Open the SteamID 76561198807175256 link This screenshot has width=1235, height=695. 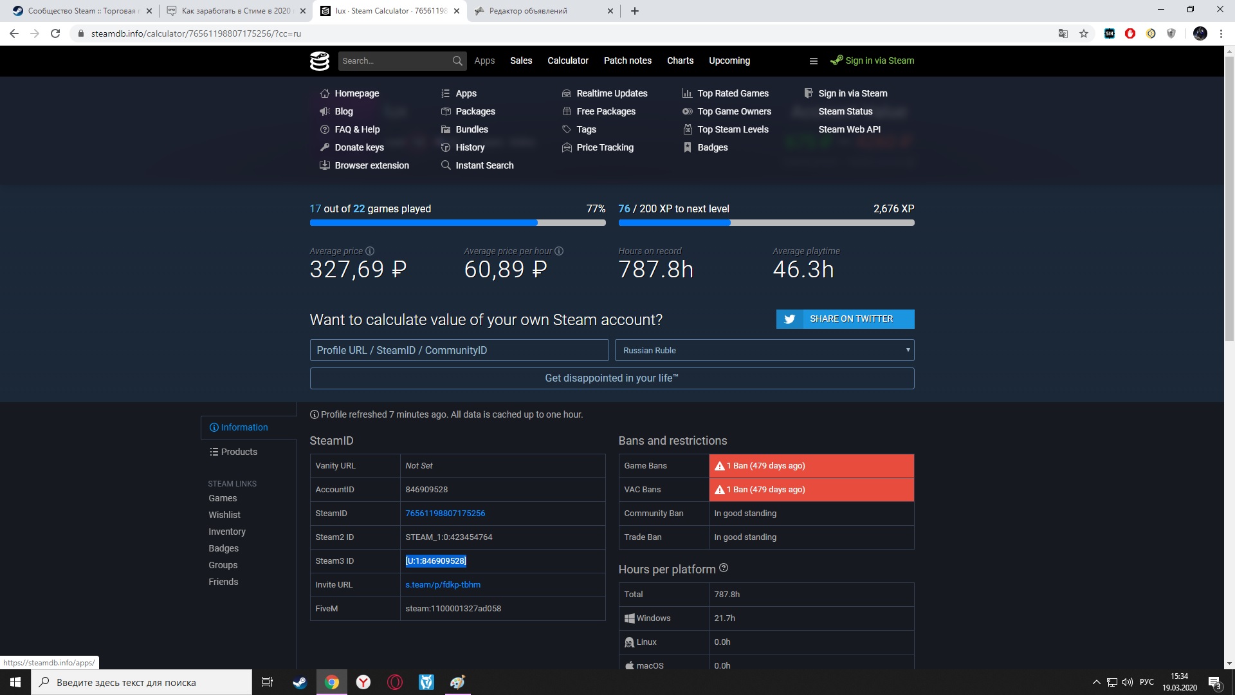(445, 514)
